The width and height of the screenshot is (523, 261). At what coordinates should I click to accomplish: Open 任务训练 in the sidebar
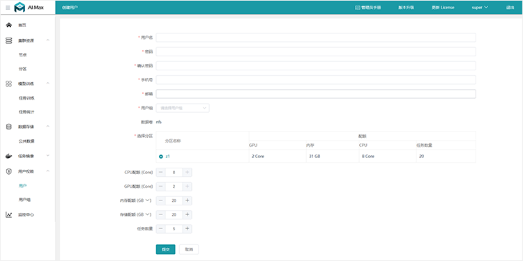(26, 98)
